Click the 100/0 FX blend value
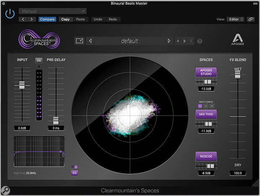Image resolution: width=260 pixels, height=196 pixels. tap(238, 173)
